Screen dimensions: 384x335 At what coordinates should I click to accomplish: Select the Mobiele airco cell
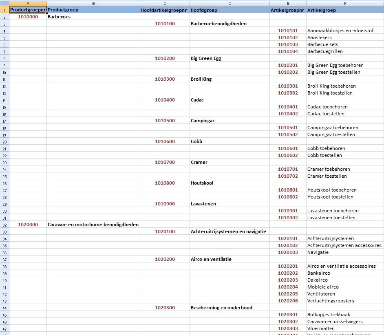point(345,287)
